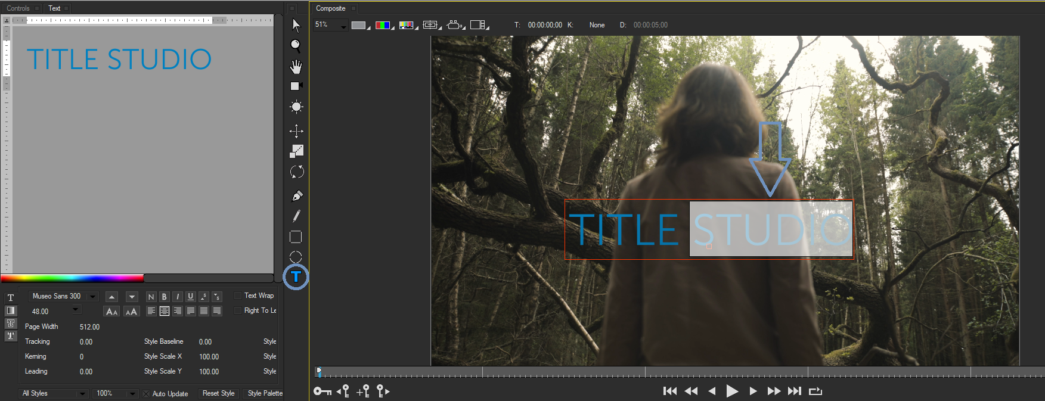Viewport: 1045px width, 401px height.
Task: Pick a color from the rainbow spectrum bar
Action: click(x=72, y=278)
